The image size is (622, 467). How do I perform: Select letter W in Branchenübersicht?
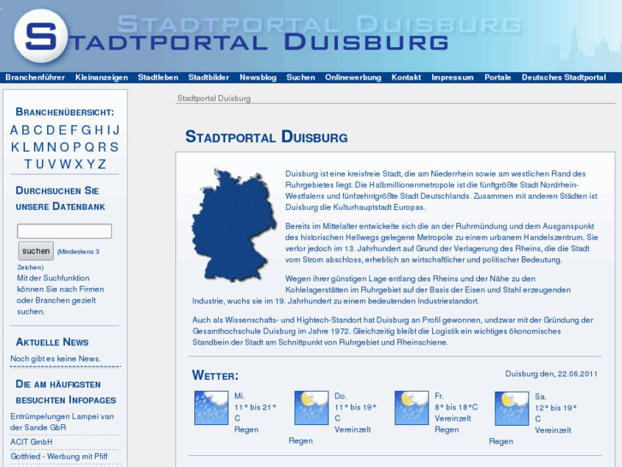point(66,165)
